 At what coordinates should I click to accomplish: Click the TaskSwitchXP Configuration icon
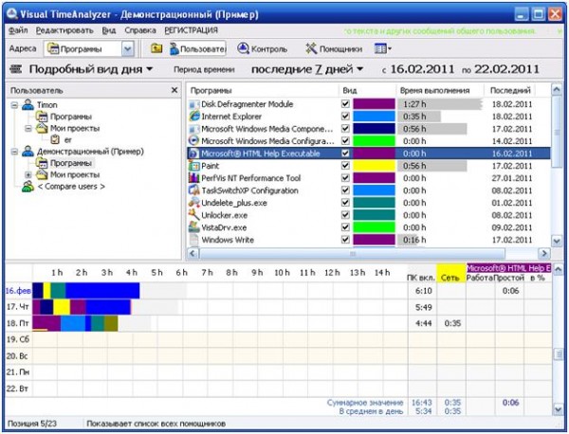194,190
